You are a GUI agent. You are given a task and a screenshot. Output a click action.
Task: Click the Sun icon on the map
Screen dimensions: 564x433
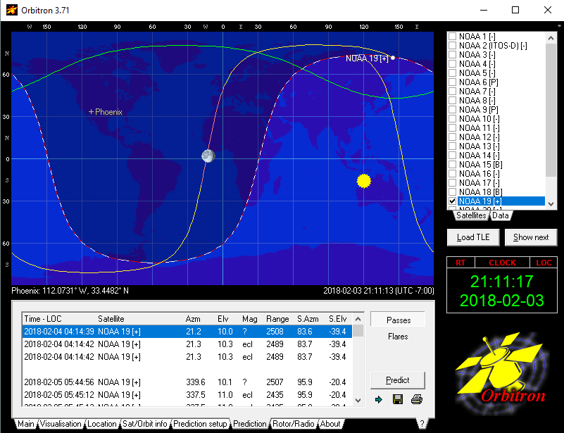coord(363,181)
